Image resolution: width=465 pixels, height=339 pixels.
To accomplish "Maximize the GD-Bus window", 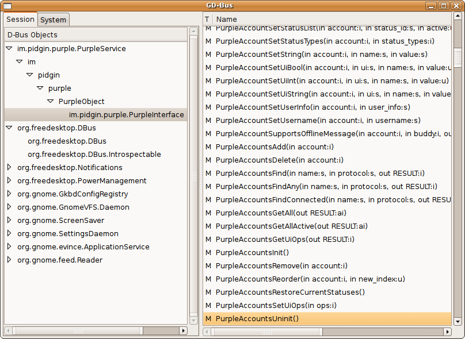I will [x=444, y=6].
